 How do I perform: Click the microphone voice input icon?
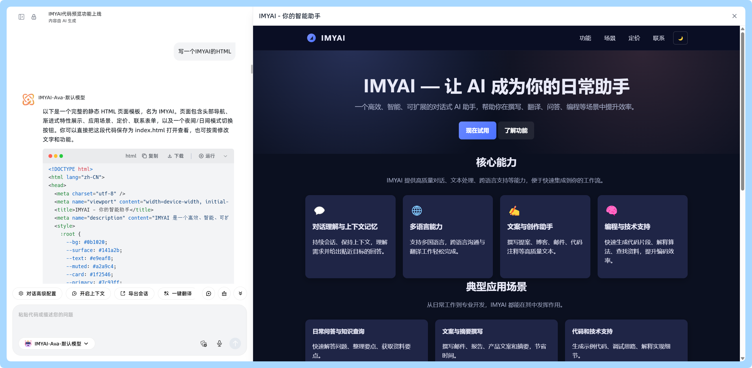[x=220, y=343]
